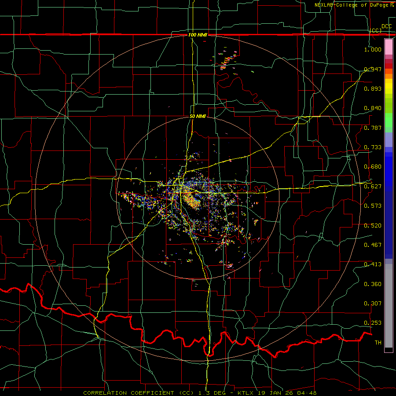
Task: Click the 0.520 legend value
Action: [x=373, y=225]
